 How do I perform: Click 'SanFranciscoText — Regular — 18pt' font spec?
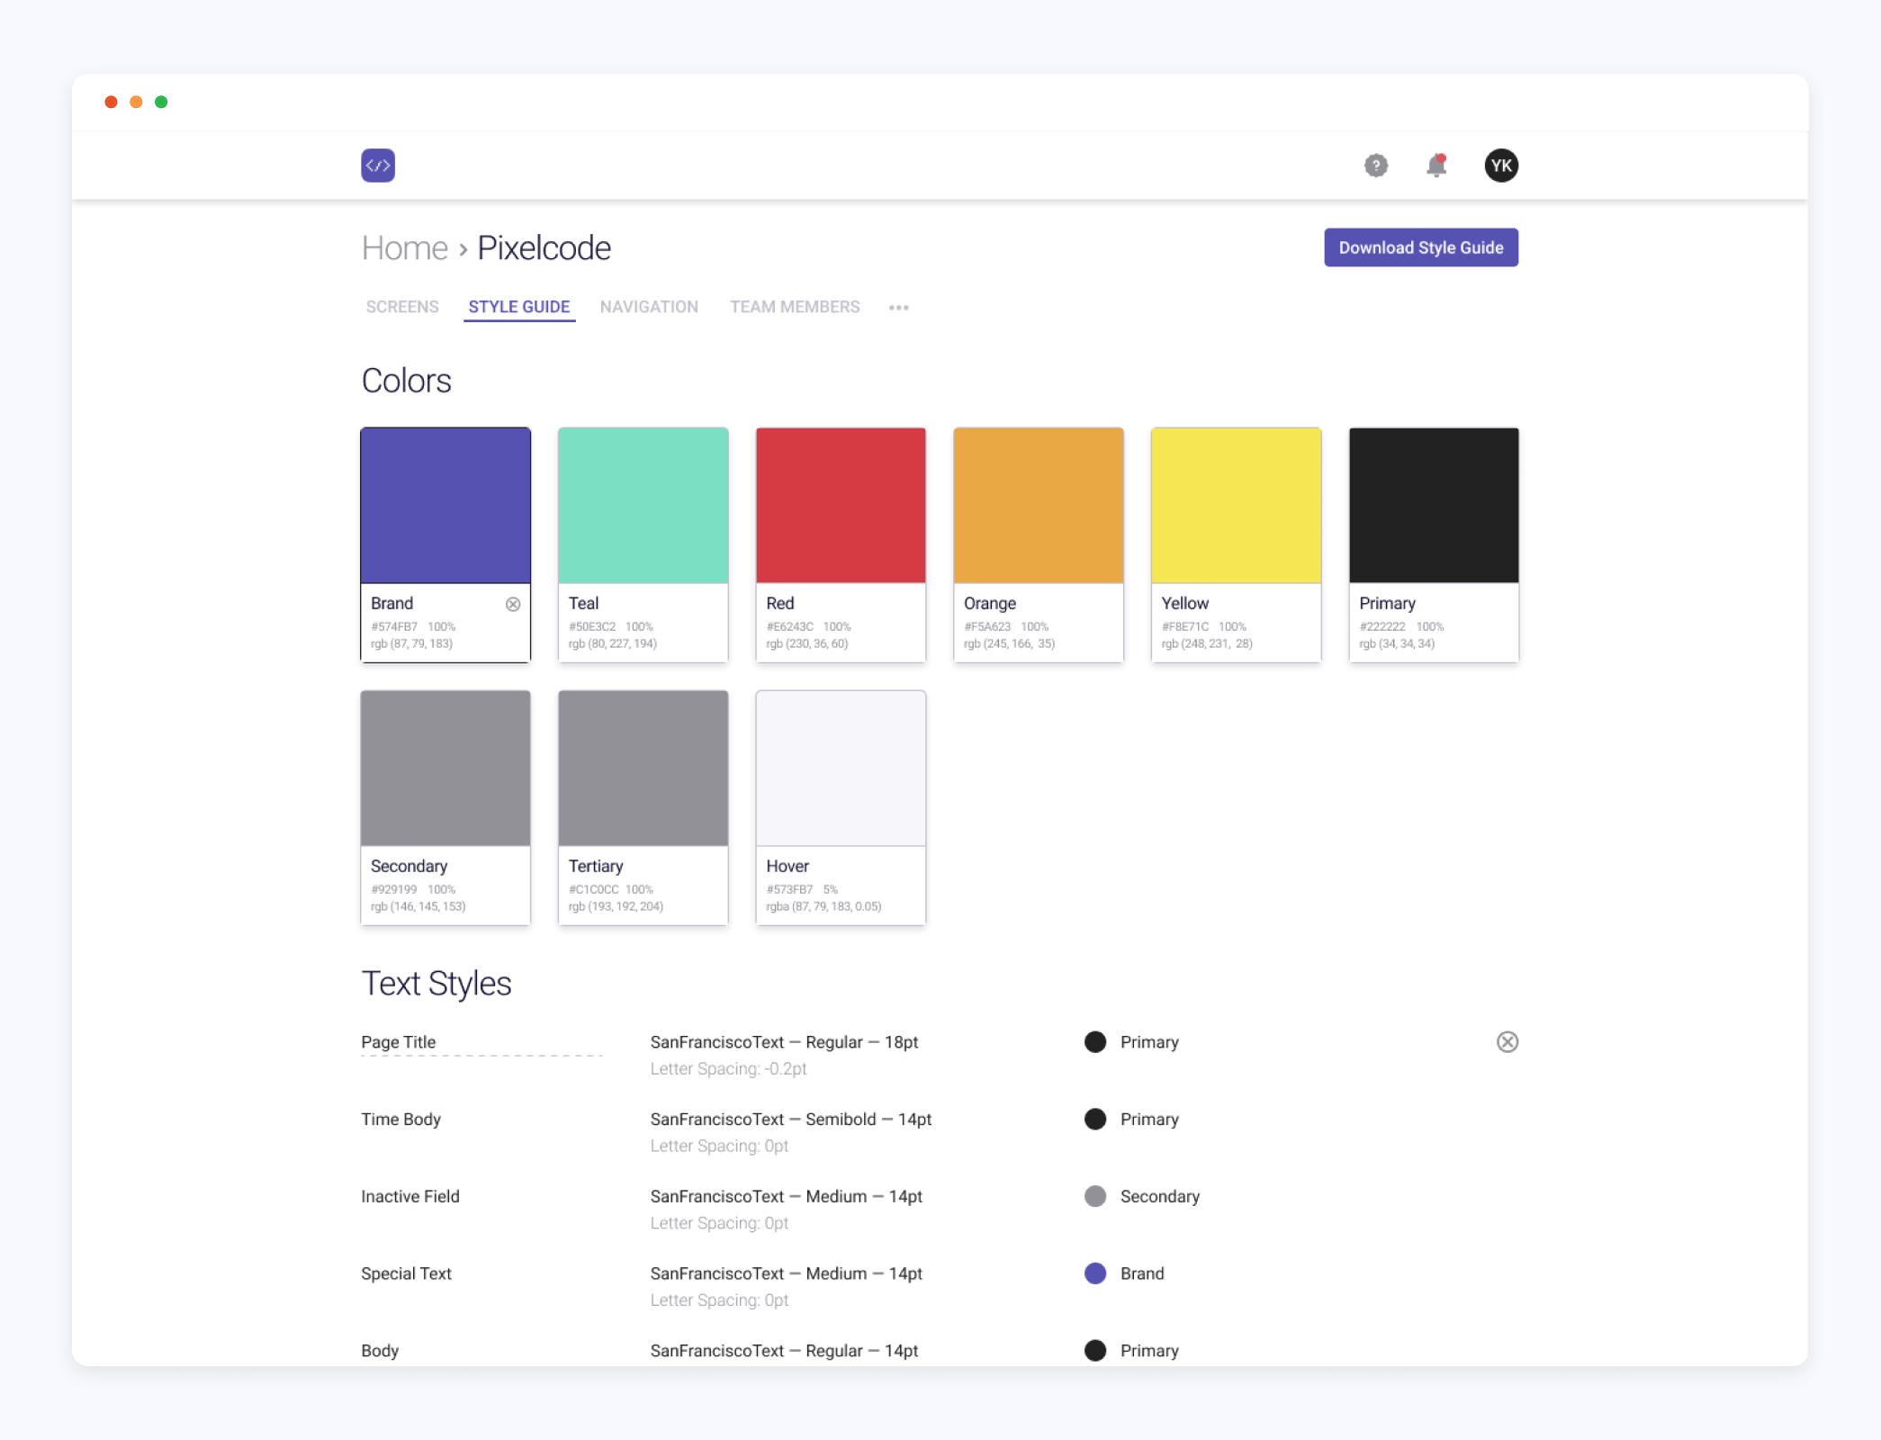(x=784, y=1042)
